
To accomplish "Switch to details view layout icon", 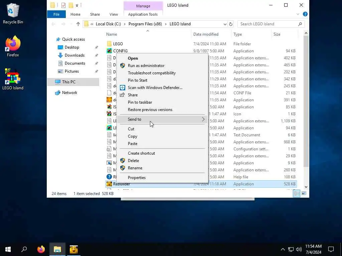I will click(297, 194).
